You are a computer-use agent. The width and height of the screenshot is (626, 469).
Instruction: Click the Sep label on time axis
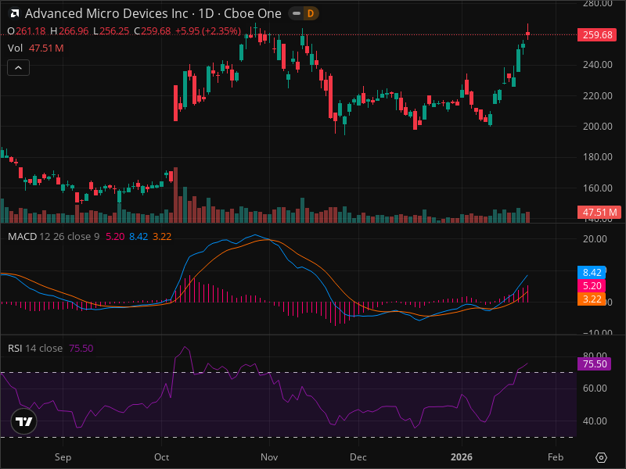[63, 457]
